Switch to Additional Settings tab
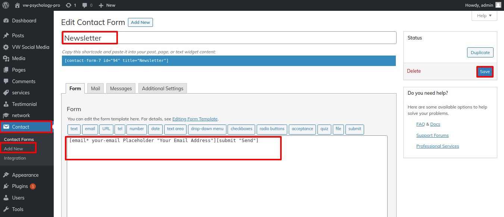This screenshot has height=217, width=504. (x=162, y=89)
